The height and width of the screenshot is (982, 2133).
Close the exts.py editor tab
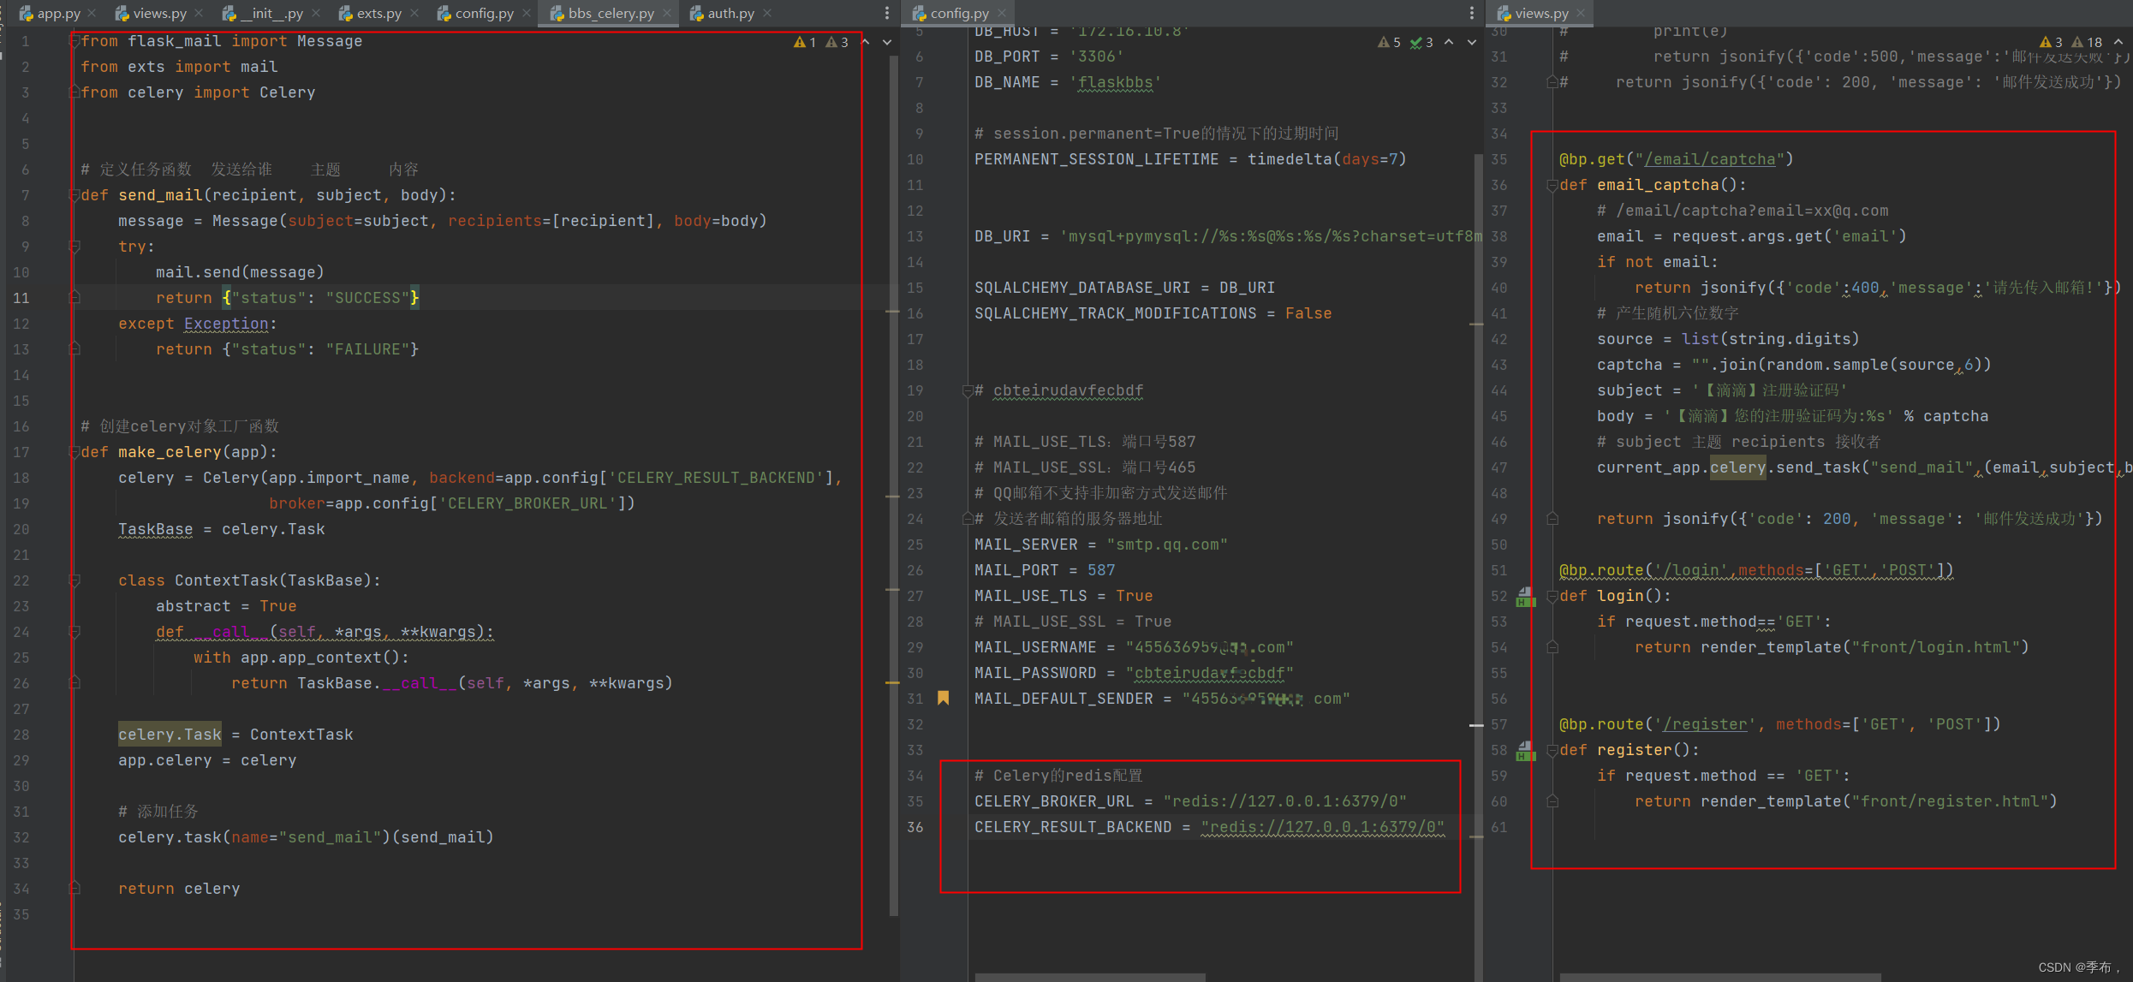click(414, 13)
